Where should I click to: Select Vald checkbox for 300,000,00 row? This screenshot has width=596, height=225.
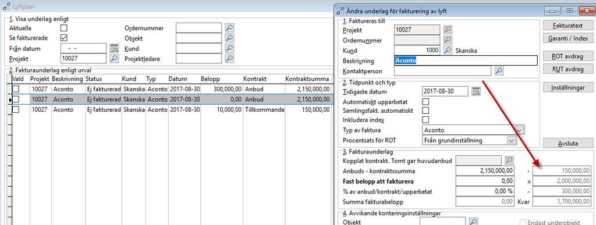(x=16, y=89)
